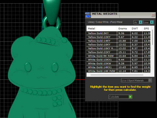Image resolution: width=157 pixels, height=118 pixels.
Task: Select the Yellow Gold:18KY R... row
Action: pyautogui.click(x=118, y=48)
